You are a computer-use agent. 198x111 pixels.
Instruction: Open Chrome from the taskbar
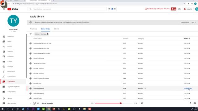49,109
